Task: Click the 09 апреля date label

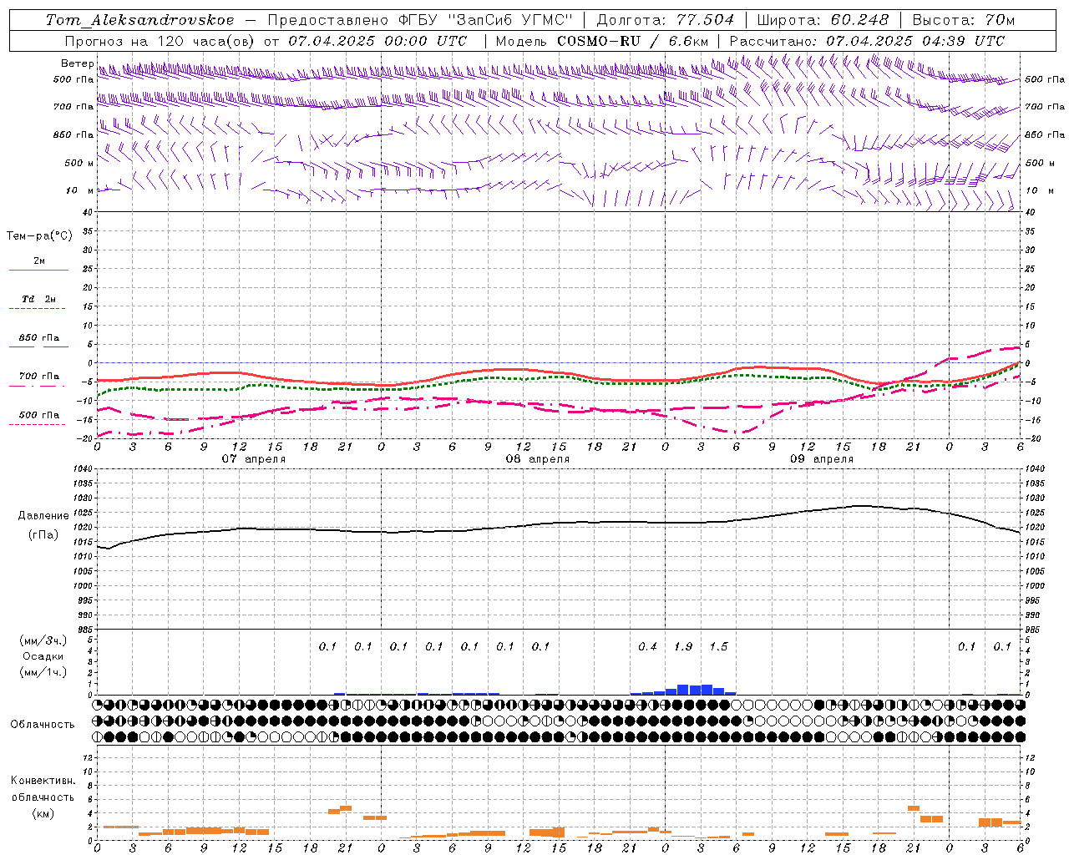Action: coord(821,459)
